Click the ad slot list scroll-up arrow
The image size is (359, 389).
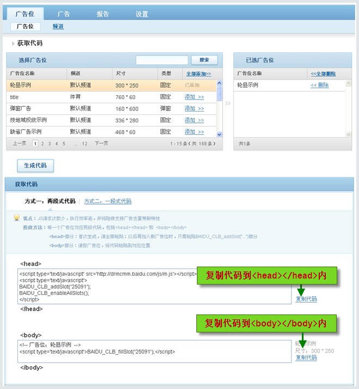tap(219, 83)
